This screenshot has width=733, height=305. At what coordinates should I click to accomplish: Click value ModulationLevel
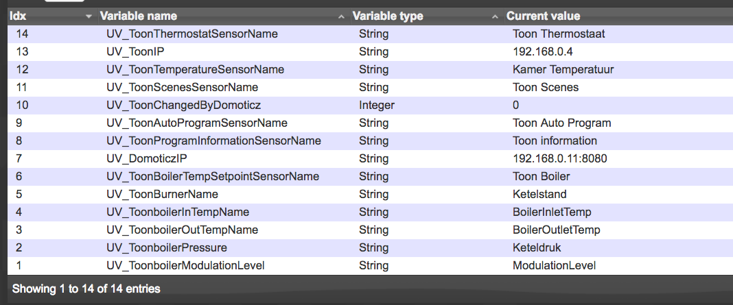point(555,265)
